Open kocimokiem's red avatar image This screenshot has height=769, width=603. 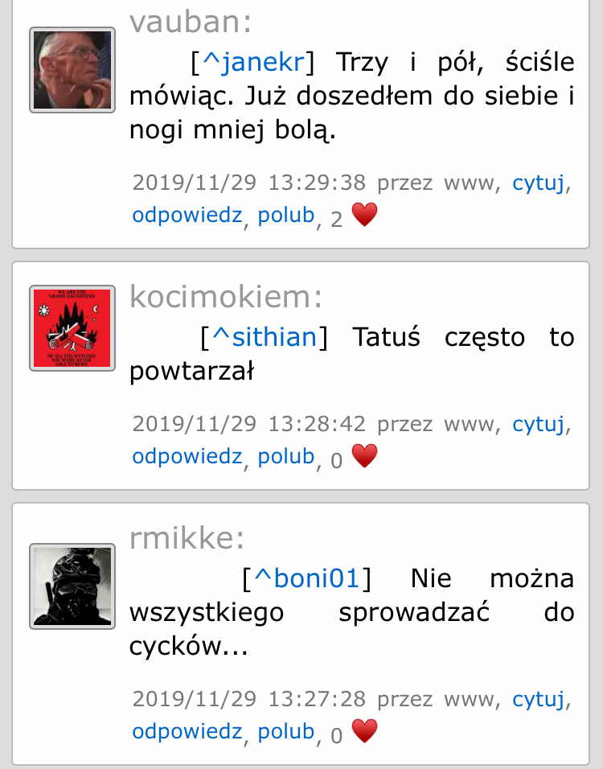pos(72,328)
